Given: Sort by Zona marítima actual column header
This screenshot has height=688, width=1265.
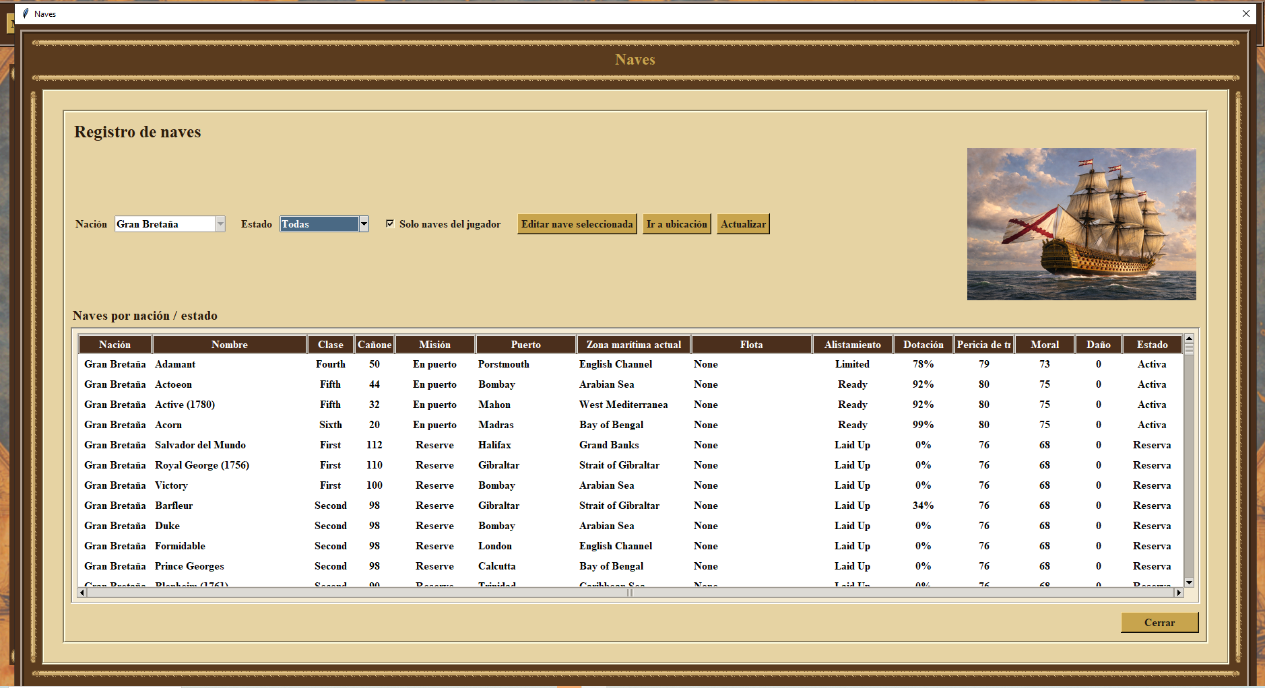Looking at the screenshot, I should click(x=634, y=345).
